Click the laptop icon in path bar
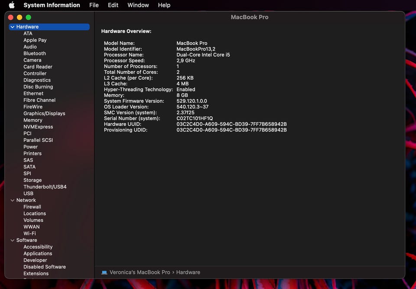 104,273
